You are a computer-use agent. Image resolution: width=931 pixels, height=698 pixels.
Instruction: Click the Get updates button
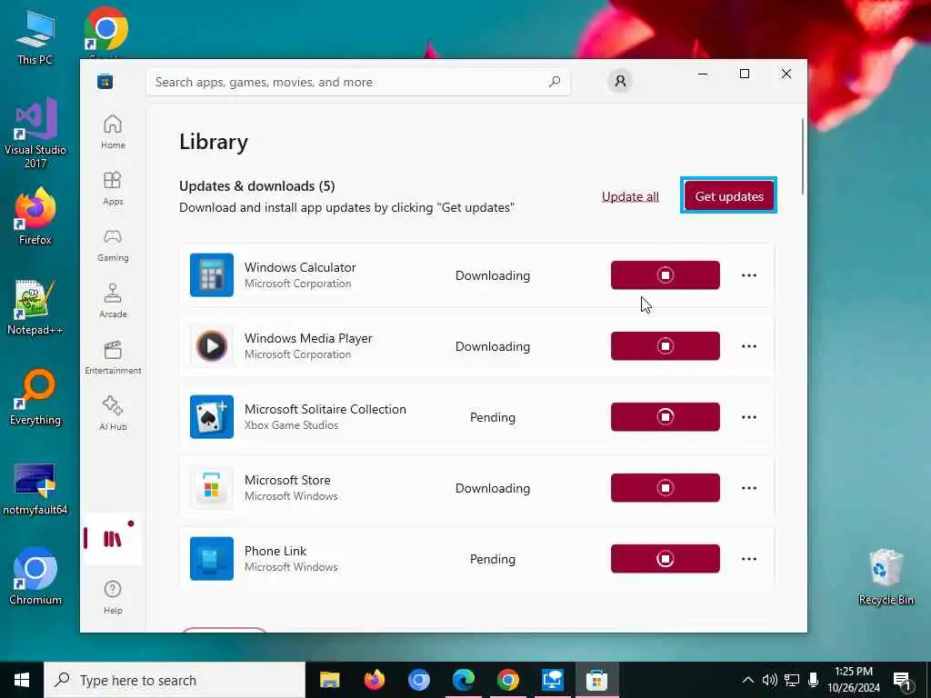pos(728,196)
